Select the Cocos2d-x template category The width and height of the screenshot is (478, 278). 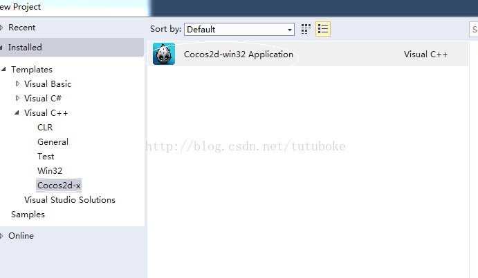59,186
